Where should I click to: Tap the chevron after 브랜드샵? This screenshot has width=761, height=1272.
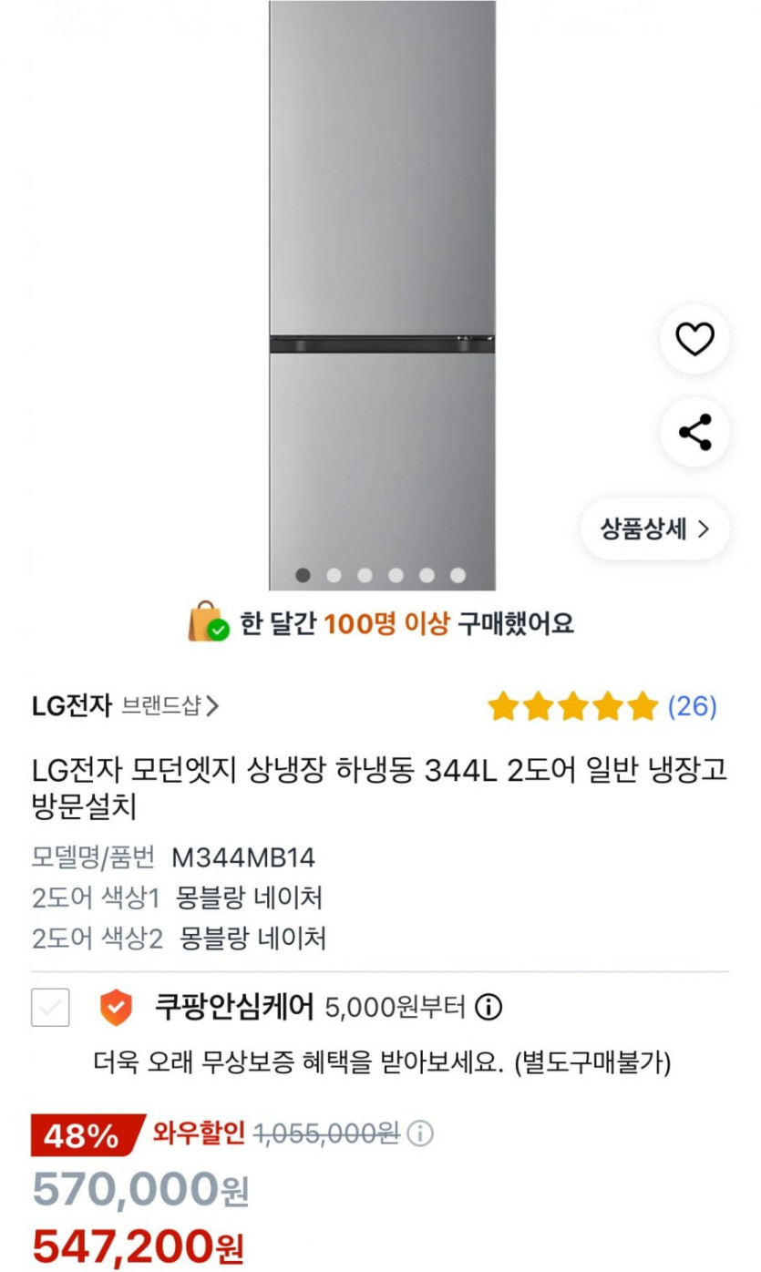coord(212,706)
